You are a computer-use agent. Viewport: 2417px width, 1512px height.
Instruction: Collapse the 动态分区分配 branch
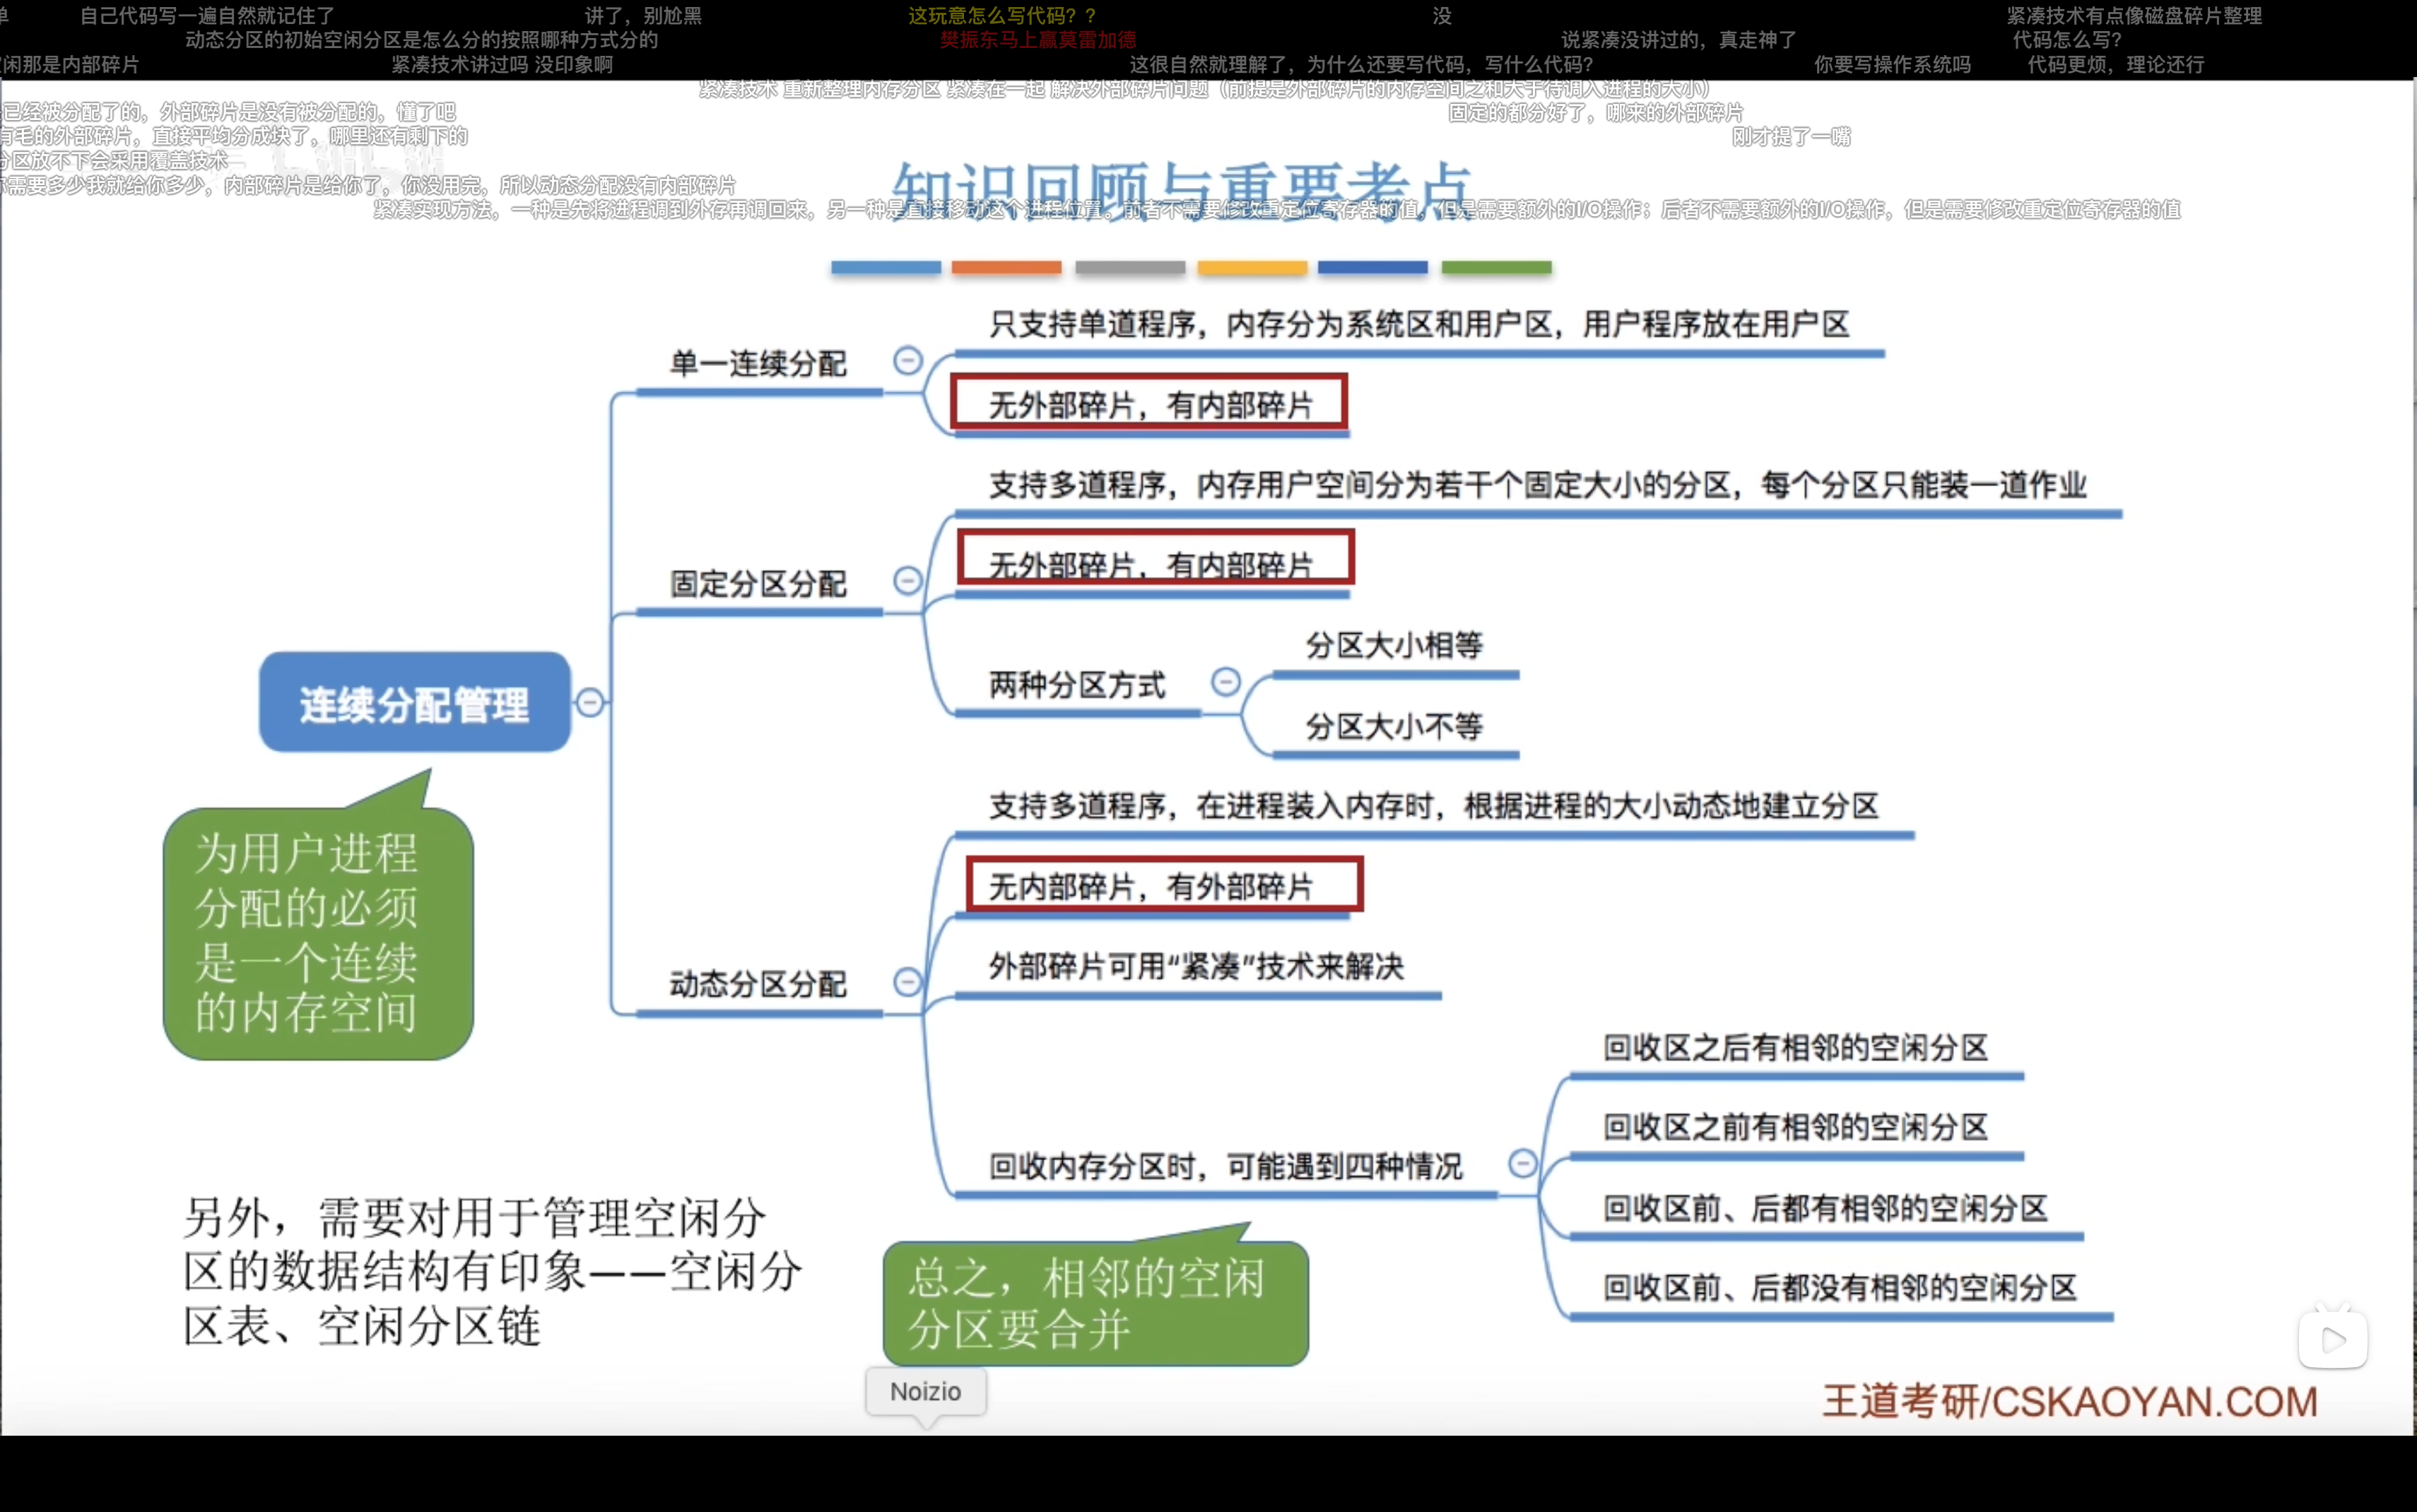click(x=907, y=981)
